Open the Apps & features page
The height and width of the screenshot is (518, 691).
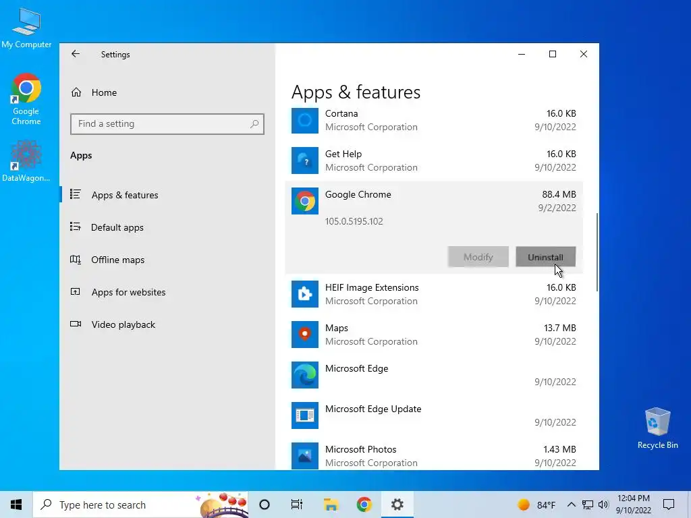tap(125, 195)
